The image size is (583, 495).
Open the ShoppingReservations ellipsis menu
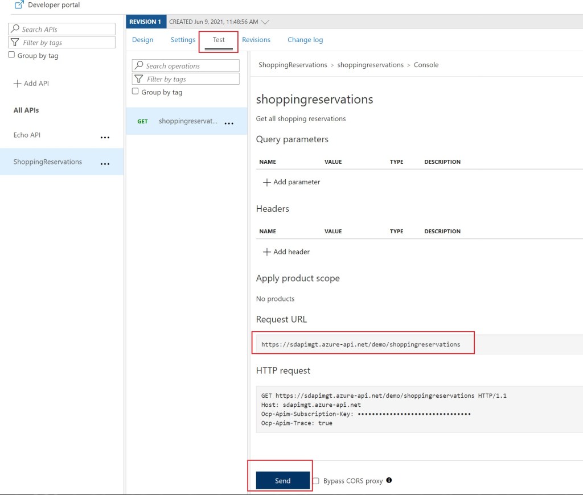105,164
